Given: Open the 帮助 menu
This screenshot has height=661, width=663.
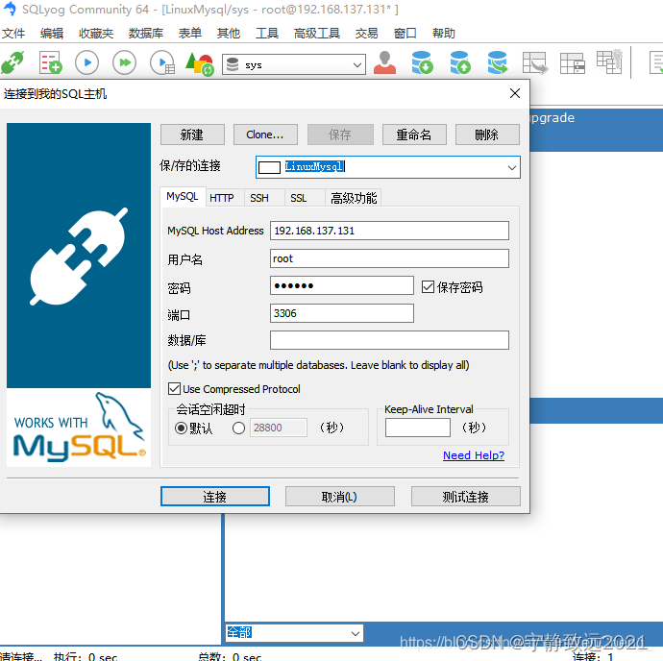Looking at the screenshot, I should click(x=444, y=33).
